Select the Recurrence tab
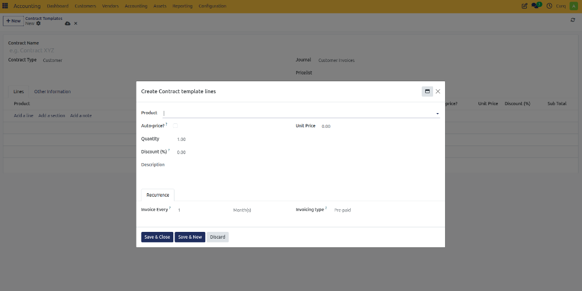The height and width of the screenshot is (291, 582). pos(158,195)
